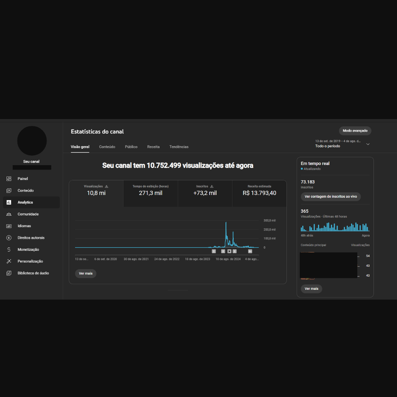Switch to the Conteúdo analytics tab
Image resolution: width=397 pixels, height=397 pixels.
(107, 147)
